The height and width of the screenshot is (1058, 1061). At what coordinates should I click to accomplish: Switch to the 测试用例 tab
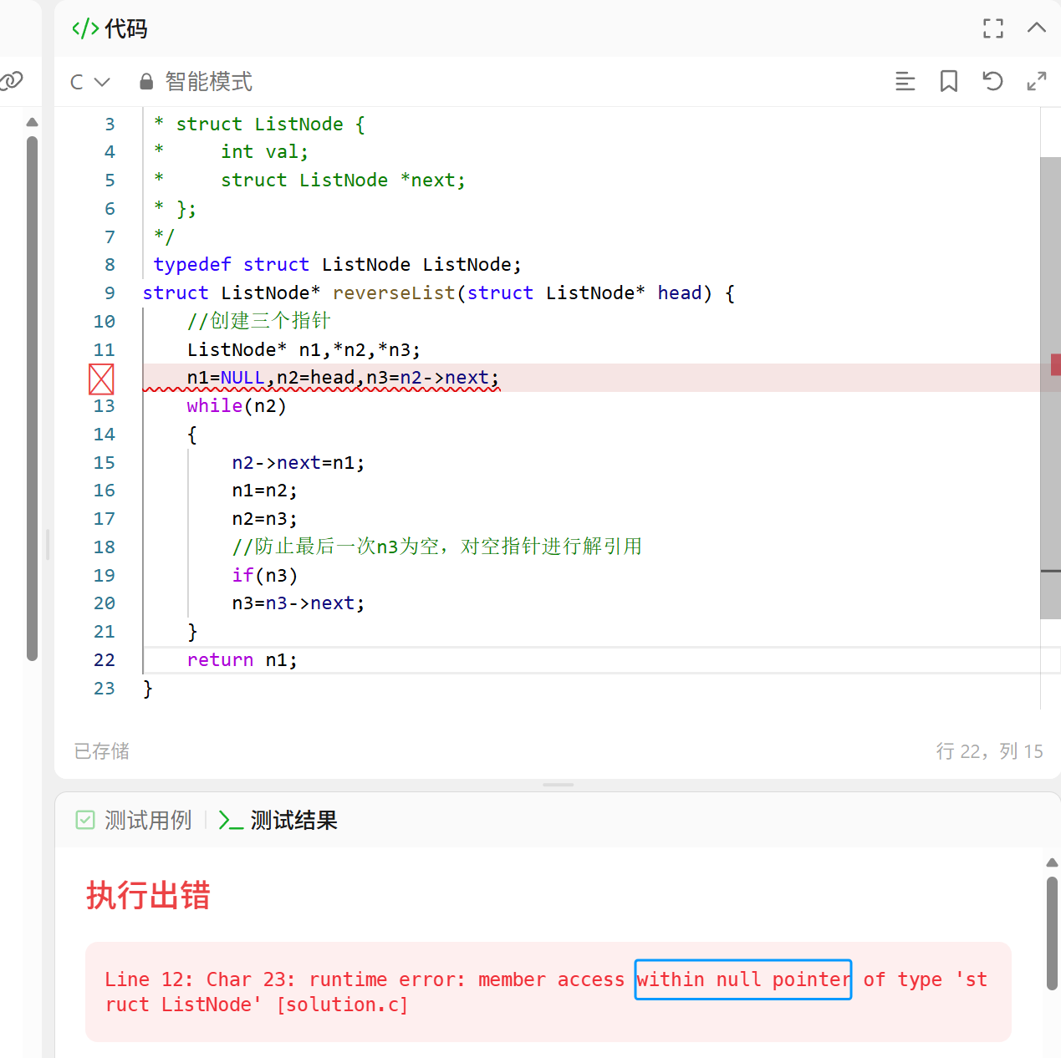pyautogui.click(x=148, y=821)
